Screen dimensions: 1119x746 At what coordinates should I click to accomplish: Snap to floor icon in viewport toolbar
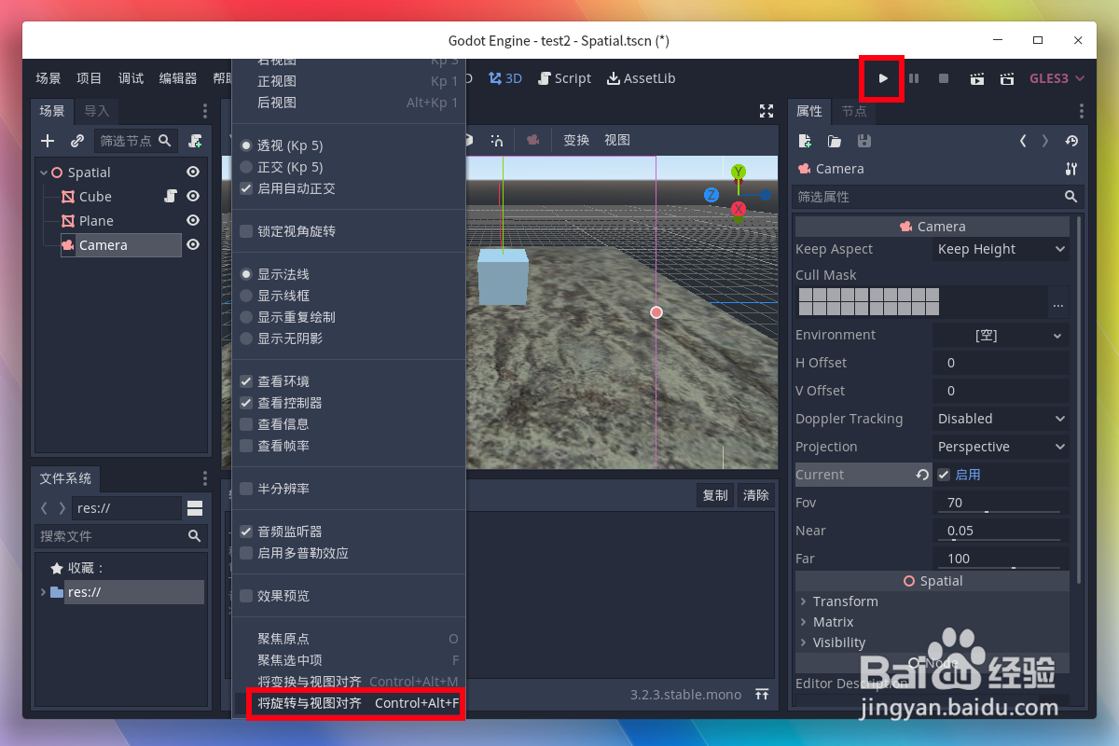pyautogui.click(x=497, y=140)
